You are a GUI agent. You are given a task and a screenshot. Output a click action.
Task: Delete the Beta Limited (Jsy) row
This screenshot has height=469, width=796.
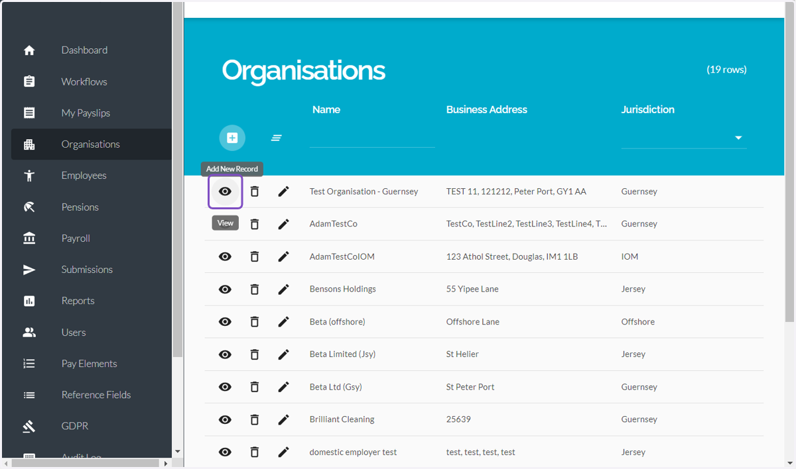[255, 354]
